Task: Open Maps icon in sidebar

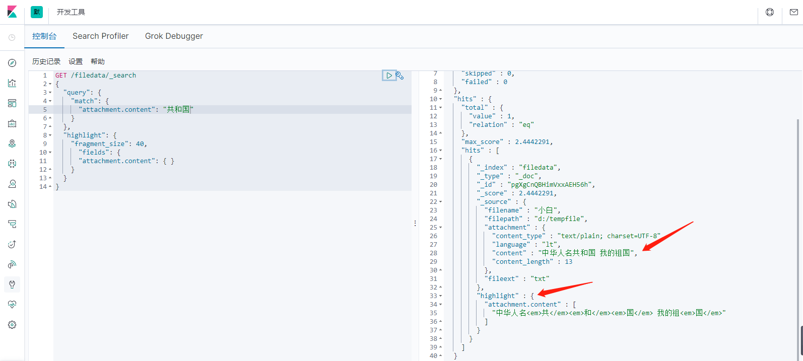Action: coord(12,143)
